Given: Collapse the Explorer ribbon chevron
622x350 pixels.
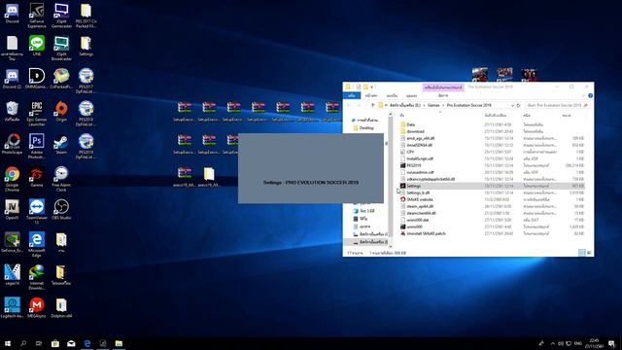Looking at the screenshot, I should pos(583,95).
